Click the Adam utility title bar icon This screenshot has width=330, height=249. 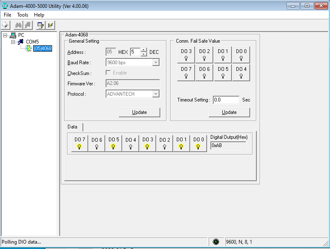click(5, 6)
